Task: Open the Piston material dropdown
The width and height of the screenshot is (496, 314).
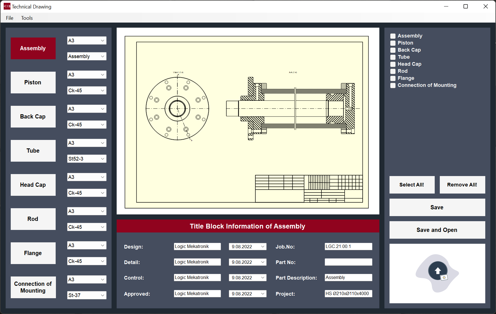Action: pos(87,91)
